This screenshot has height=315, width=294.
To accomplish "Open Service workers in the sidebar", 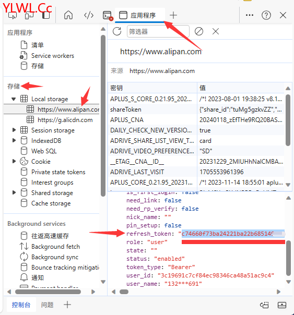I will [53, 56].
